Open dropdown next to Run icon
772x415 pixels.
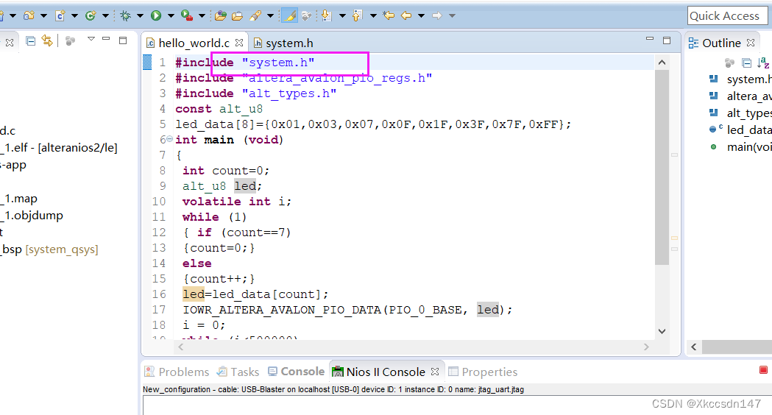(x=171, y=15)
